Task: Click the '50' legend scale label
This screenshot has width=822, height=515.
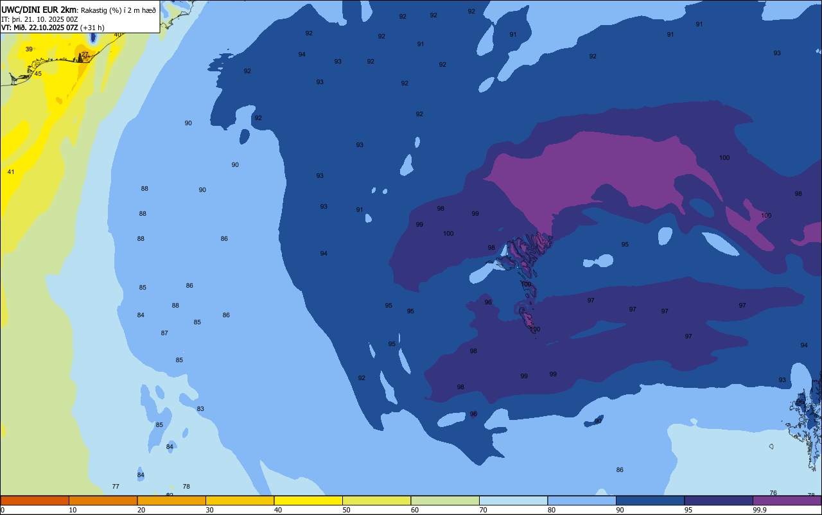Action: point(346,510)
